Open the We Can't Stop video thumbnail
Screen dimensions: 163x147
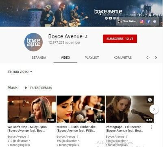point(32,109)
